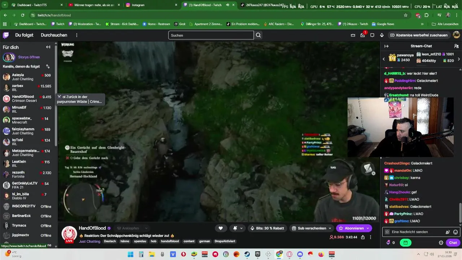Click the purple Chat send button
This screenshot has height=260, width=462.
[453, 243]
